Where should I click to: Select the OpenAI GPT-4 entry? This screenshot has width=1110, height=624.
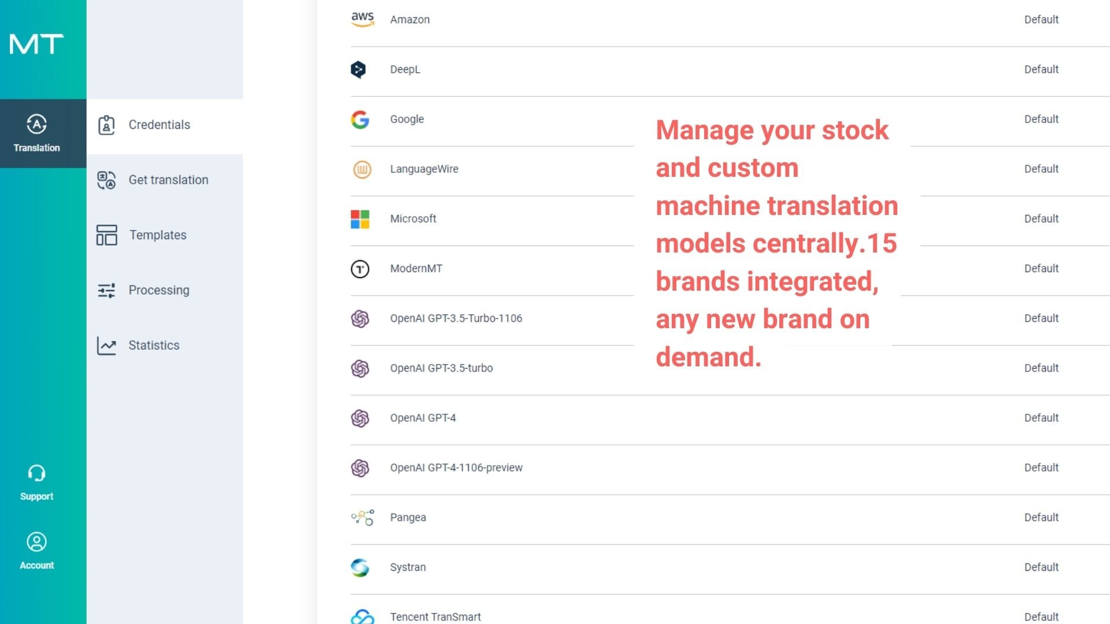[x=423, y=418]
